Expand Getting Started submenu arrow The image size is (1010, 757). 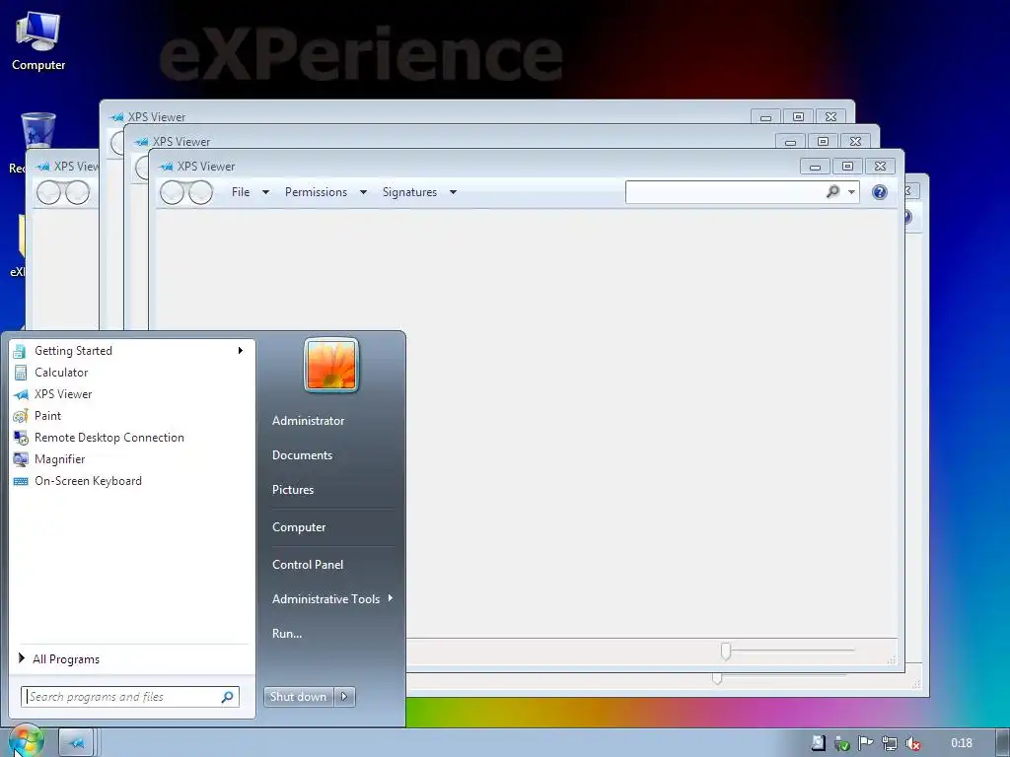click(241, 350)
